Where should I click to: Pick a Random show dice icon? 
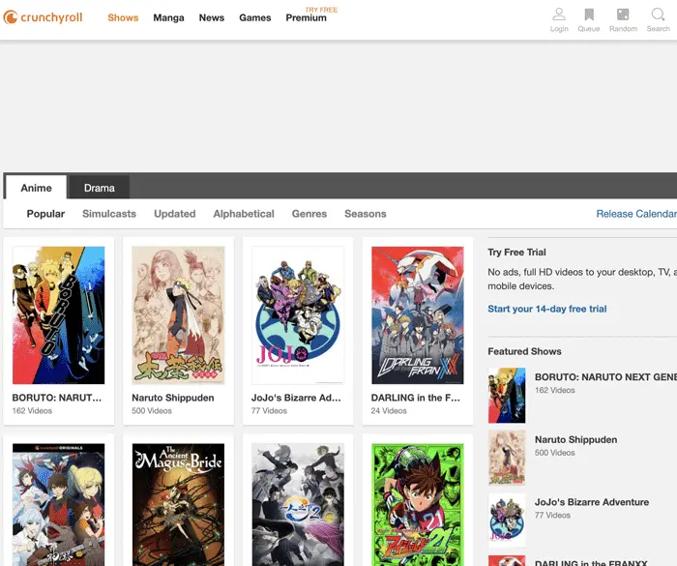623,20
